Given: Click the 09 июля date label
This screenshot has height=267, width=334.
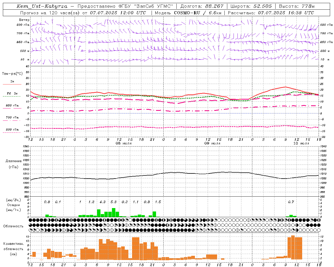Looking at the screenshot, I should pos(212,143).
